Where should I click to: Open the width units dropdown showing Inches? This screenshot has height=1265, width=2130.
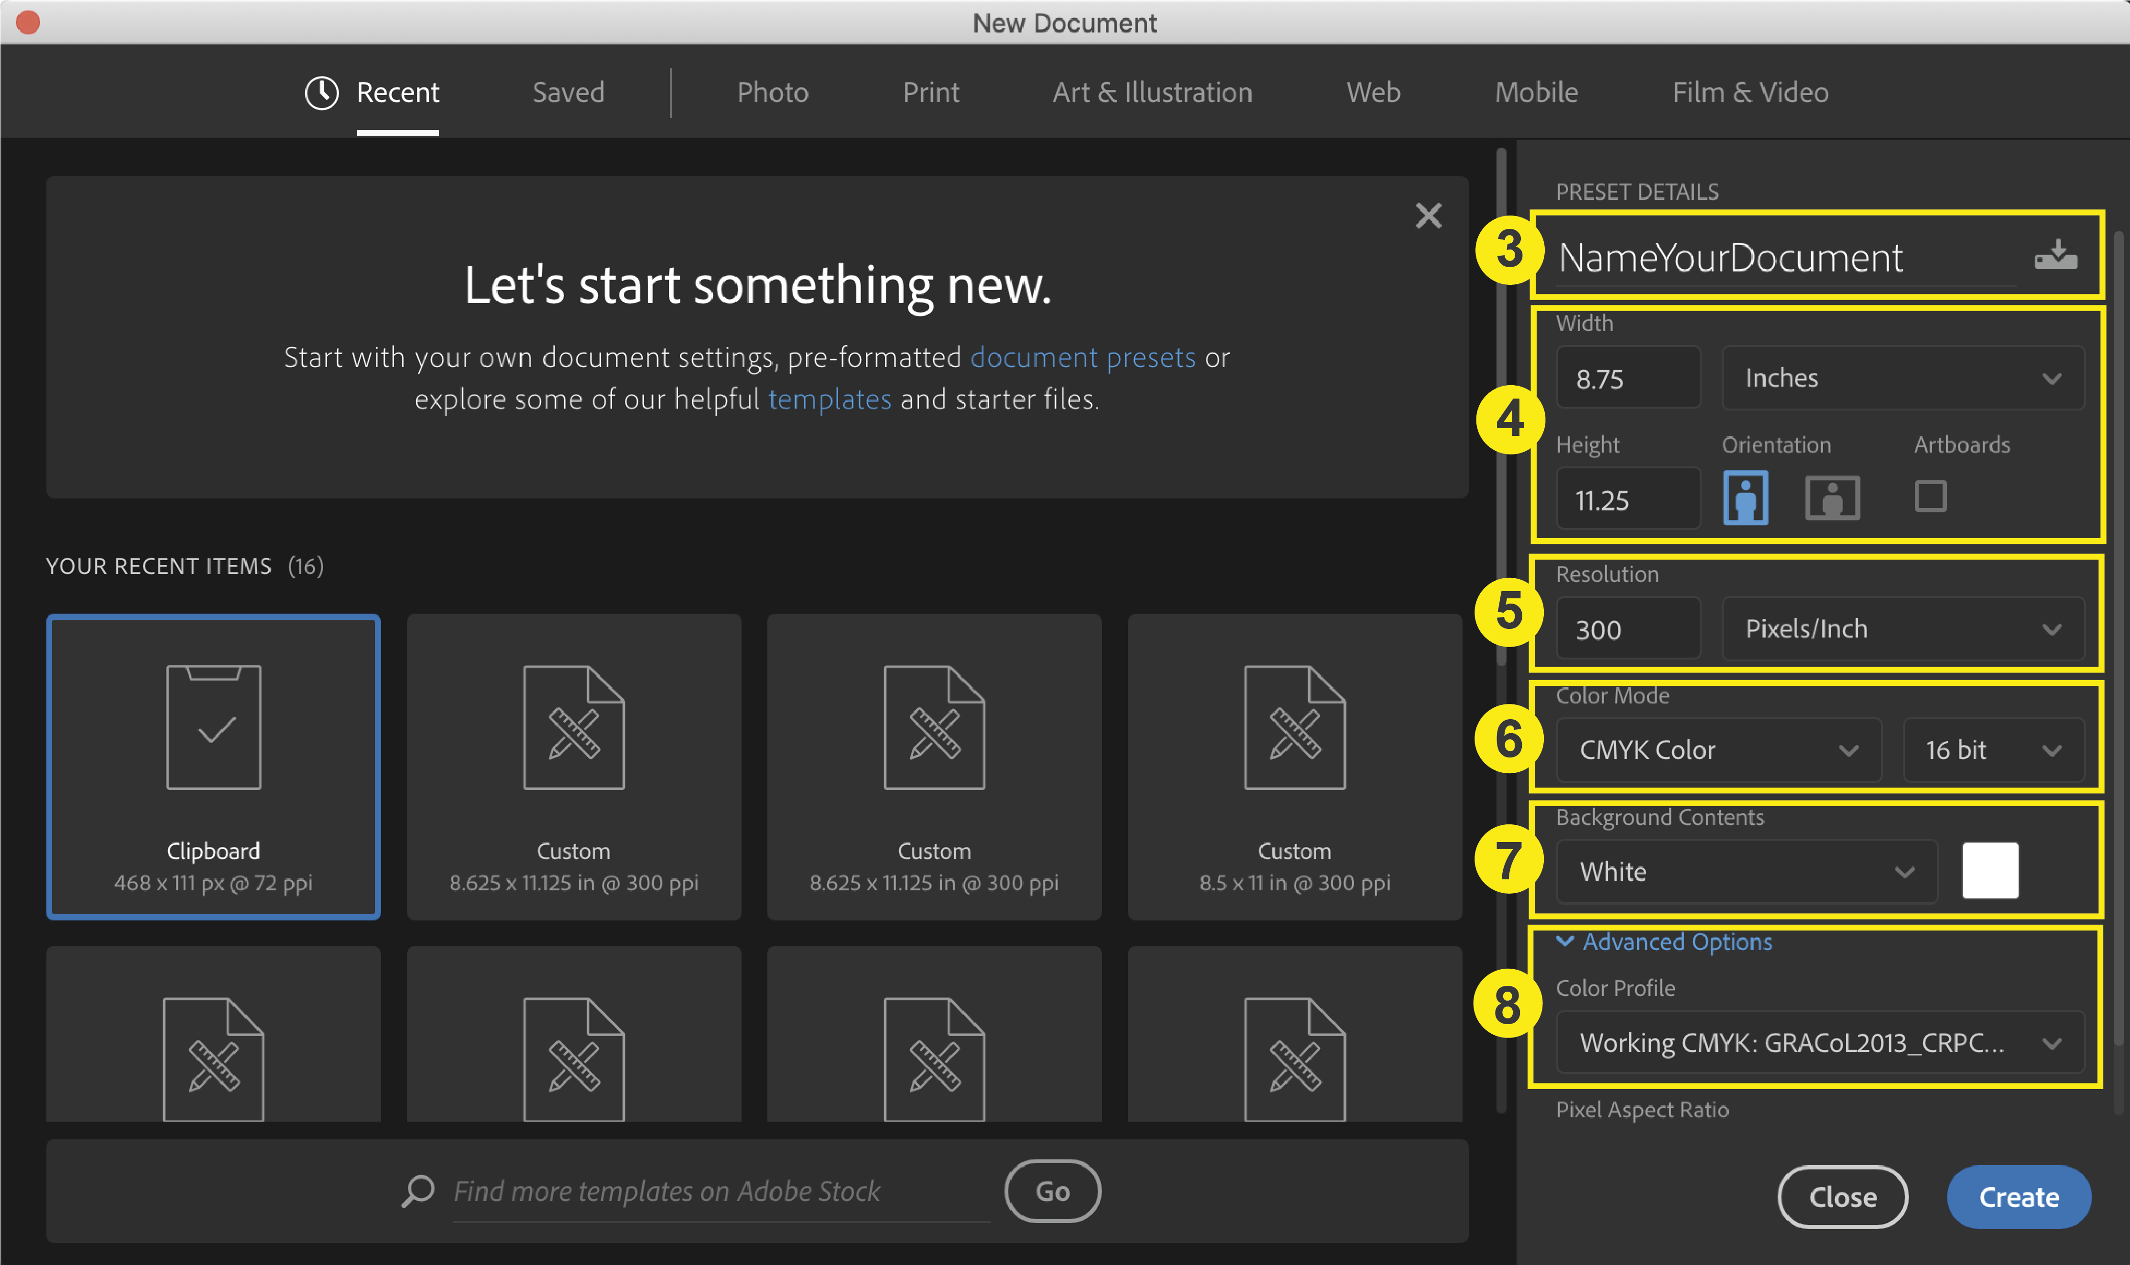(x=1902, y=378)
